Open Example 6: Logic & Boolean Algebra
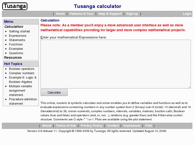The height and width of the screenshot is (145, 194). coord(23,80)
